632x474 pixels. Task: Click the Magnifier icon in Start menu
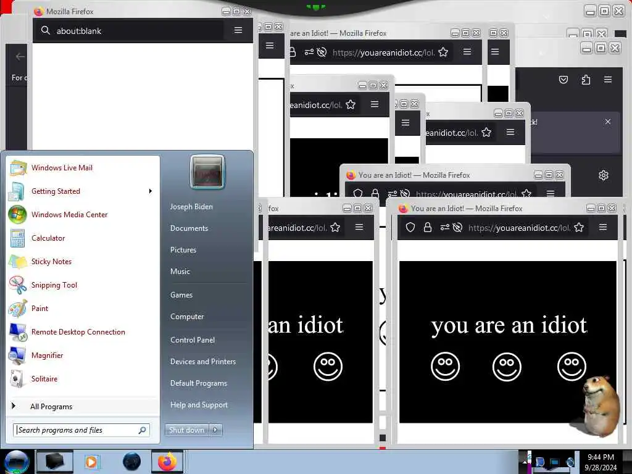(x=18, y=355)
